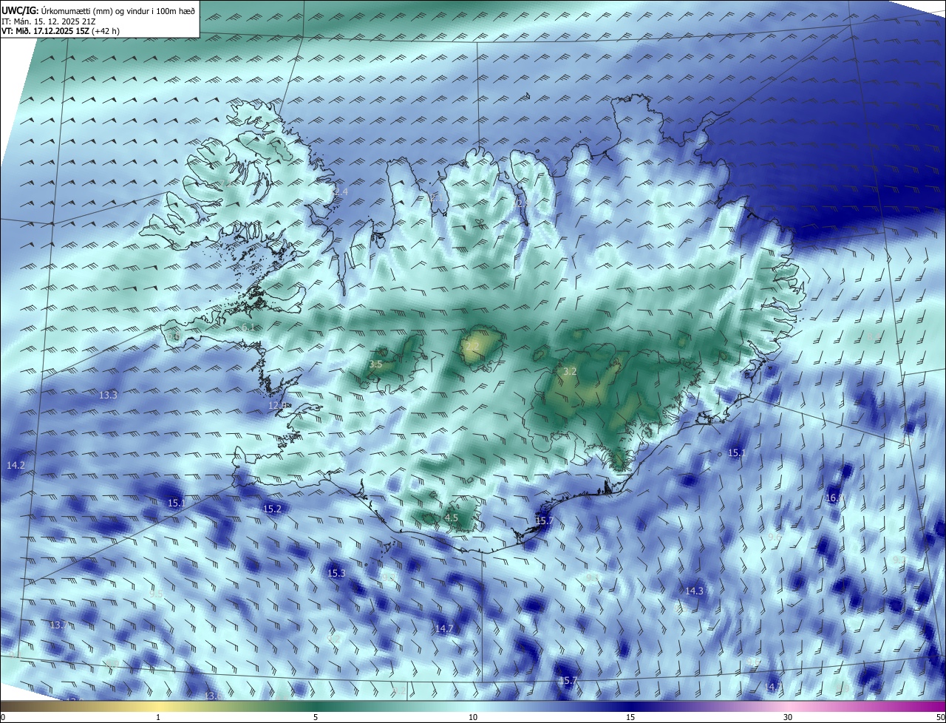946x723 pixels.
Task: Click the 13.3 value label on the map
Action: (108, 395)
